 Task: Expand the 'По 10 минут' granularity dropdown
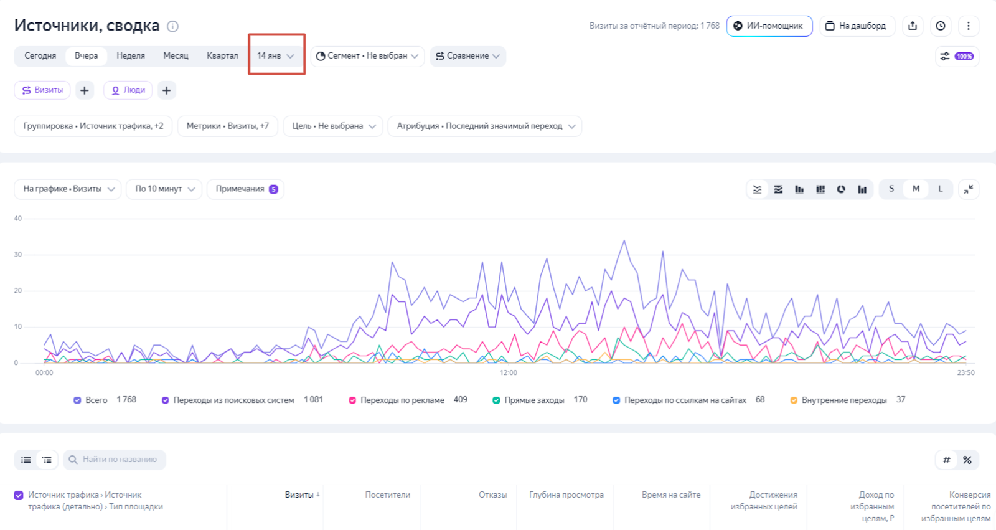point(164,189)
